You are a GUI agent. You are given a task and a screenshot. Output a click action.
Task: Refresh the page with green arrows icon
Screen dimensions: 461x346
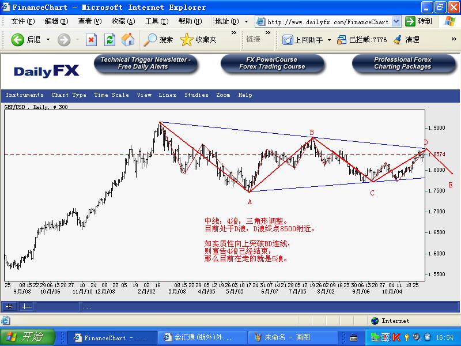click(109, 40)
